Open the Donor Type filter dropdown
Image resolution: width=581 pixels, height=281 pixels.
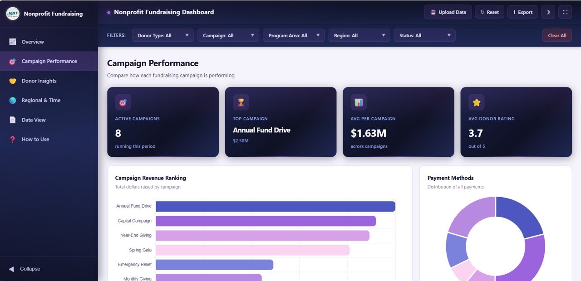162,35
